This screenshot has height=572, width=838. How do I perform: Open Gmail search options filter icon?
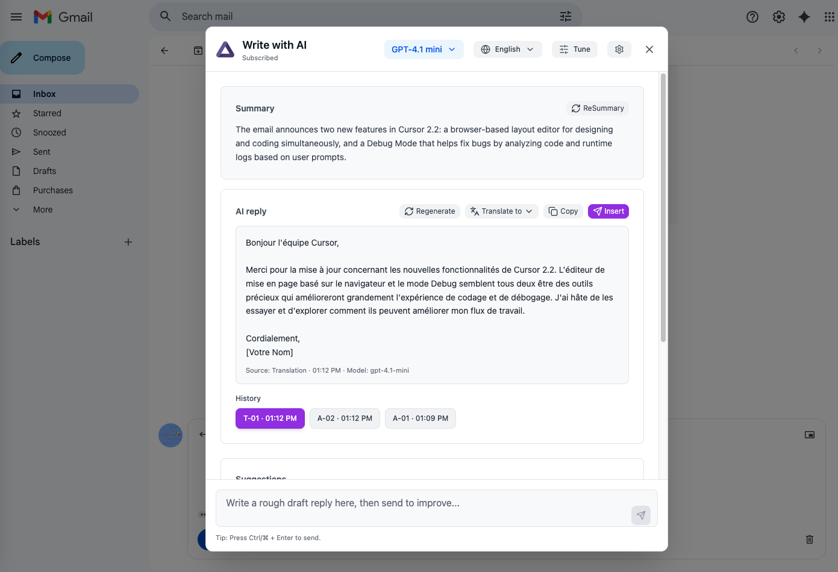565,16
